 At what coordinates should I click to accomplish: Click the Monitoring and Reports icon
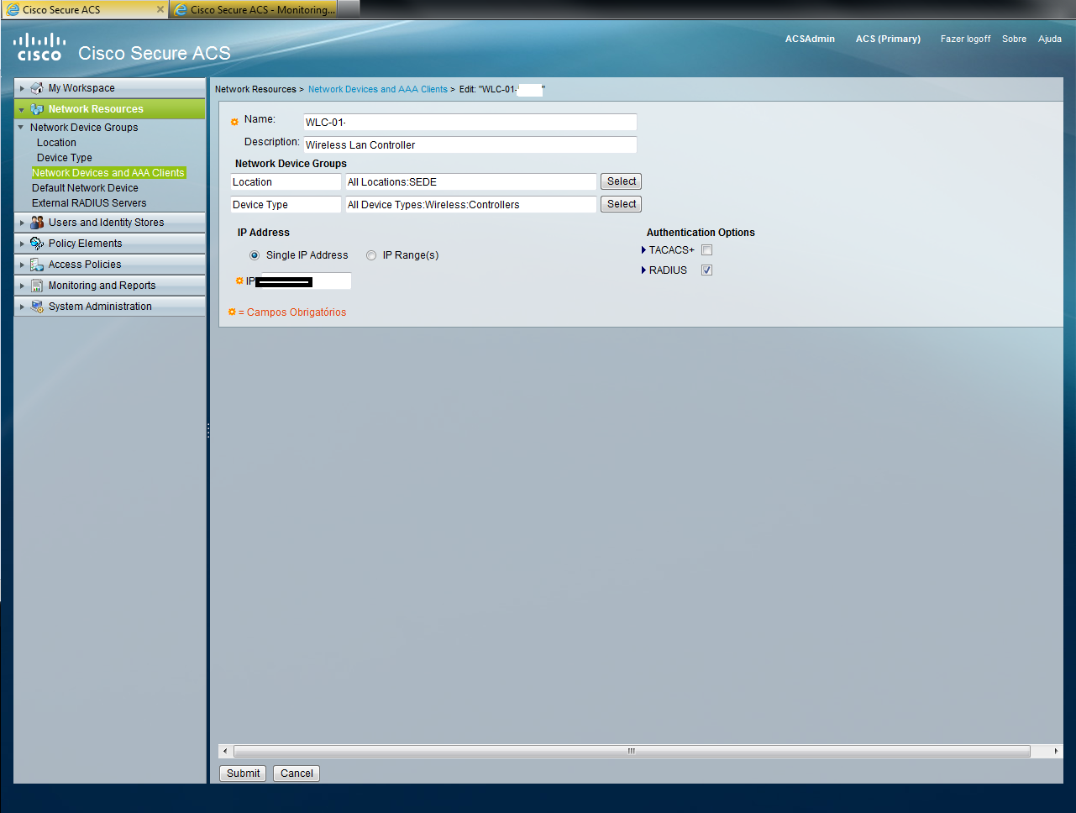(x=37, y=286)
